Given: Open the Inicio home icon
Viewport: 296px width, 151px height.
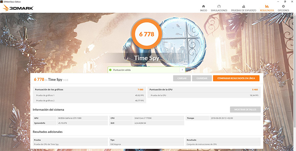Looking at the screenshot, I should click(203, 6).
